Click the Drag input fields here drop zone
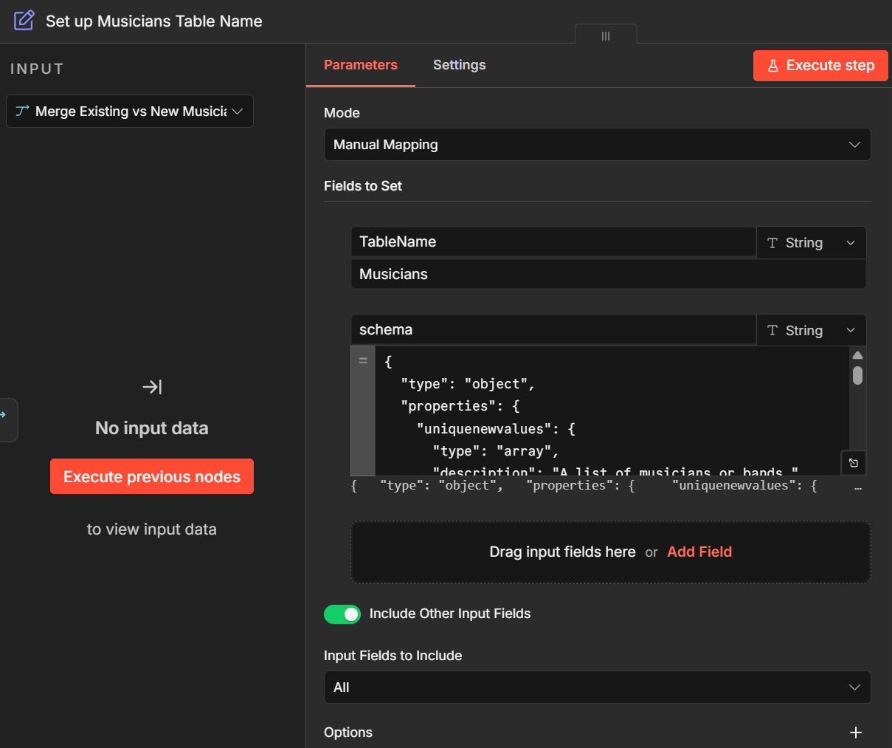This screenshot has height=748, width=892. click(x=611, y=552)
